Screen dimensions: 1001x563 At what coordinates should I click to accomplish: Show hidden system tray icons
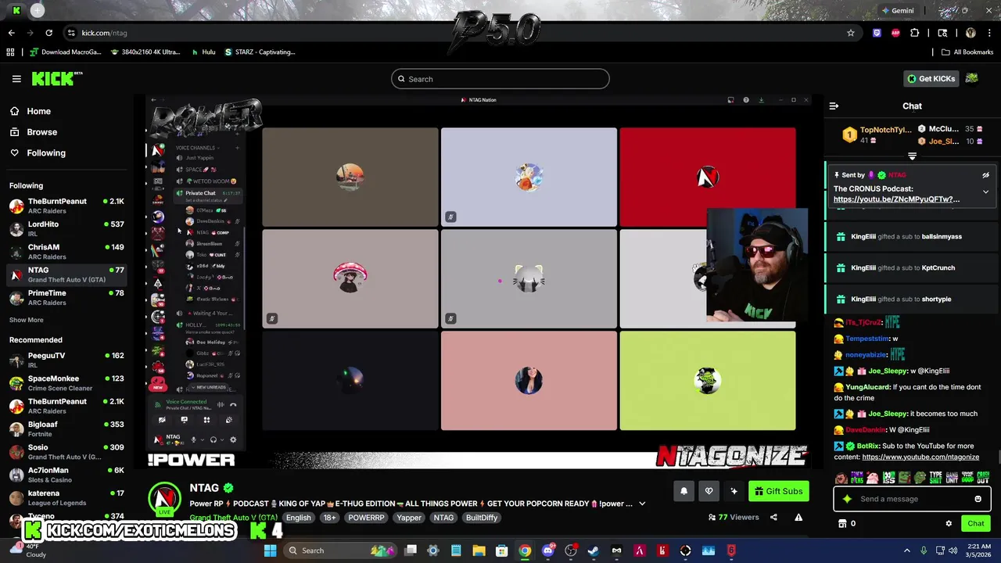(908, 550)
